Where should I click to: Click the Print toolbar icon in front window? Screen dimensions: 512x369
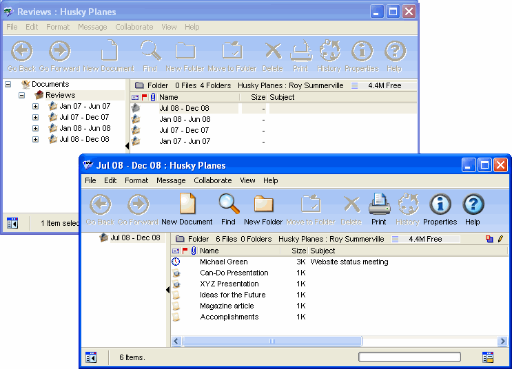coord(378,204)
